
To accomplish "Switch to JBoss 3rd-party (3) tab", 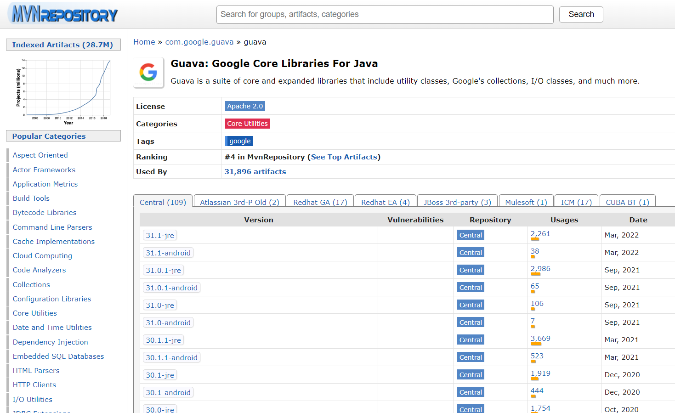I will tap(457, 202).
